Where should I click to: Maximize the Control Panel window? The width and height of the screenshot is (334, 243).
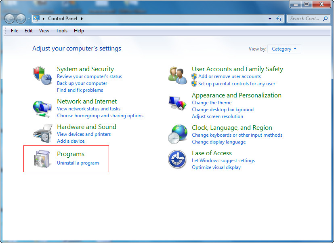coord(306,4)
